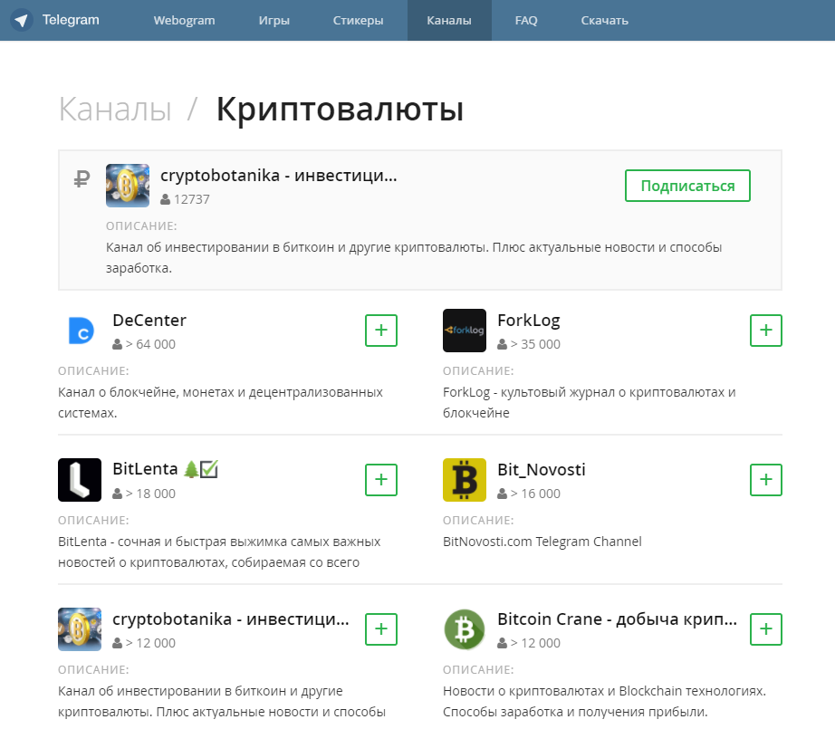Image resolution: width=835 pixels, height=729 pixels.
Task: Click the BitLenta black letter avatar
Action: tap(80, 479)
